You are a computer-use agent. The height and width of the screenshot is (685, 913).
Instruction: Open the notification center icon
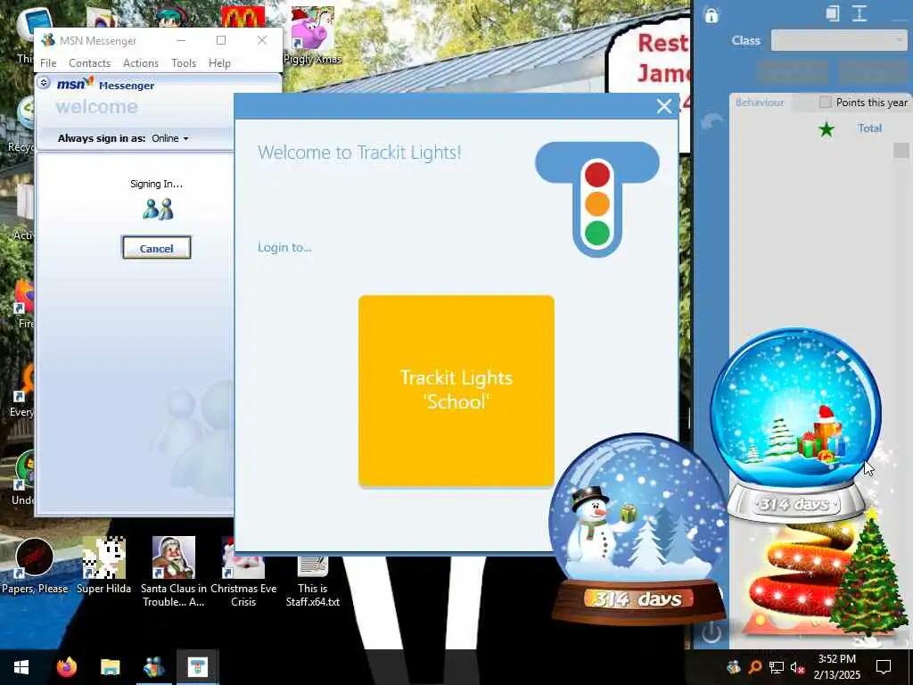[884, 667]
